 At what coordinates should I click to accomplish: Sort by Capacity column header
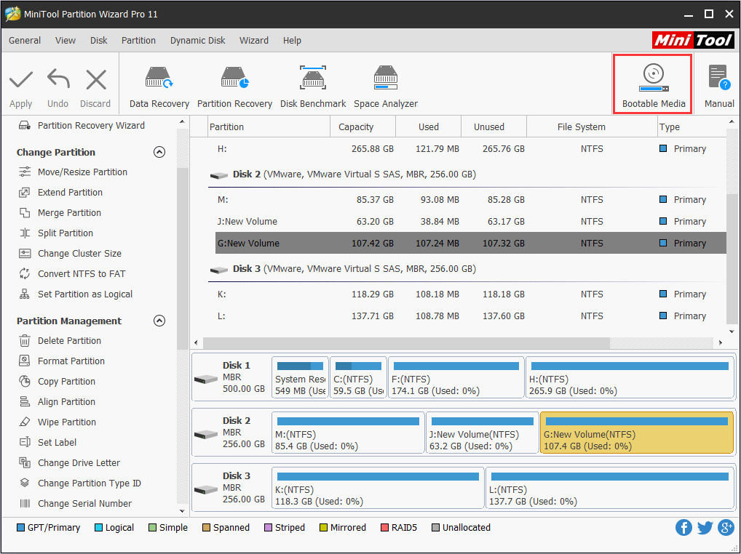tap(363, 127)
